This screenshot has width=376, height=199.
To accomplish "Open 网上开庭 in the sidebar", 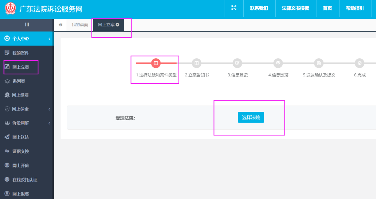I will coord(21,166).
